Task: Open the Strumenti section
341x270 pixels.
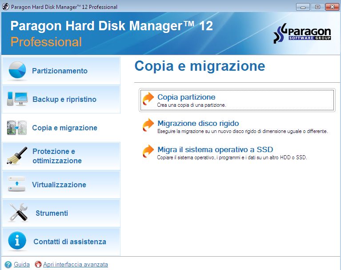Action: tap(61, 213)
